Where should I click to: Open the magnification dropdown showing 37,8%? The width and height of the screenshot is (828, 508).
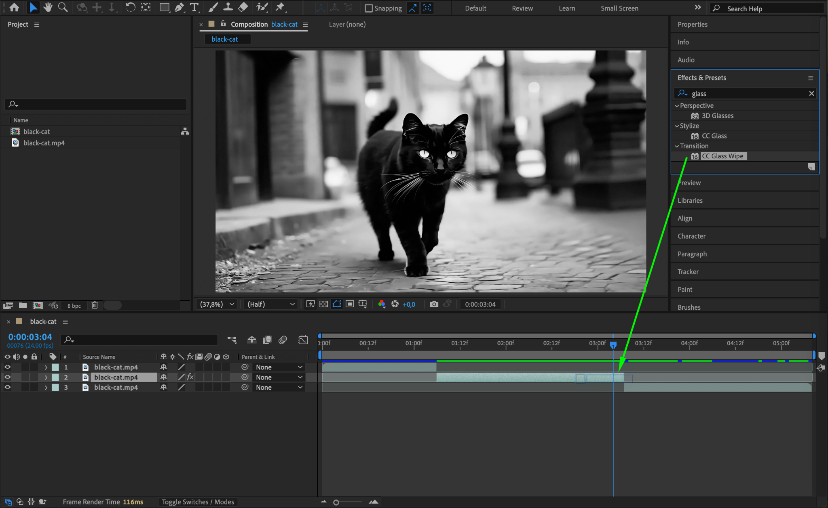[217, 304]
